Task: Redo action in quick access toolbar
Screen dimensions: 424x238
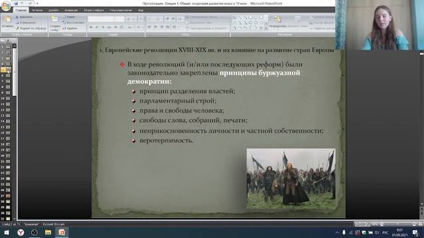Action: [x=30, y=3]
